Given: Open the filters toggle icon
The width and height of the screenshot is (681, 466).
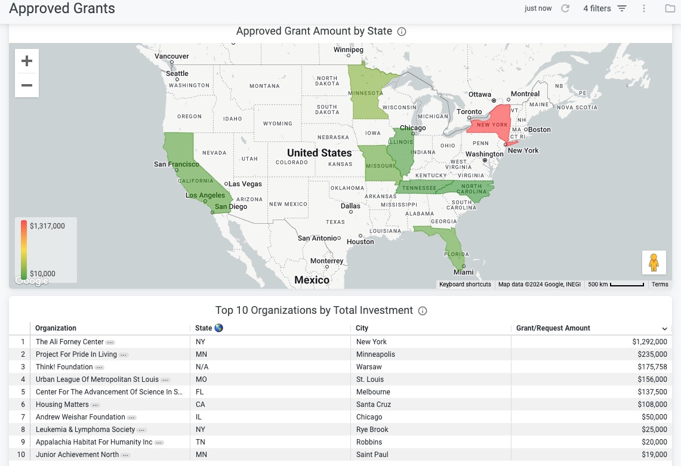Looking at the screenshot, I should 622,8.
